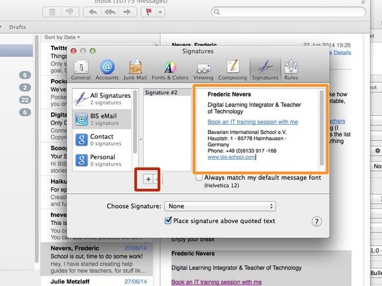Open help with the question mark button
Viewport: 382px width, 286px height.
point(316,222)
